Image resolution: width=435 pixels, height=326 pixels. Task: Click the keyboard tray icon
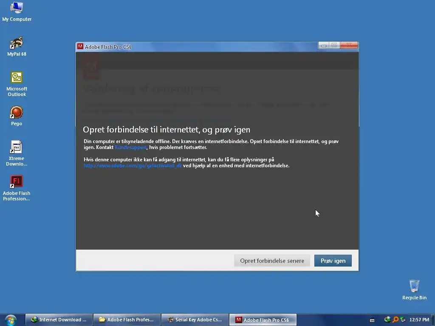click(372, 320)
